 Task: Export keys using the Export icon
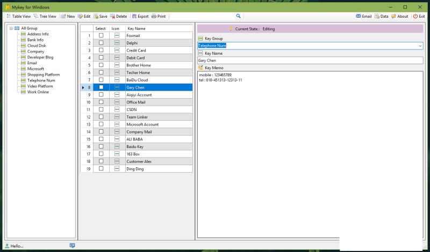(x=134, y=17)
